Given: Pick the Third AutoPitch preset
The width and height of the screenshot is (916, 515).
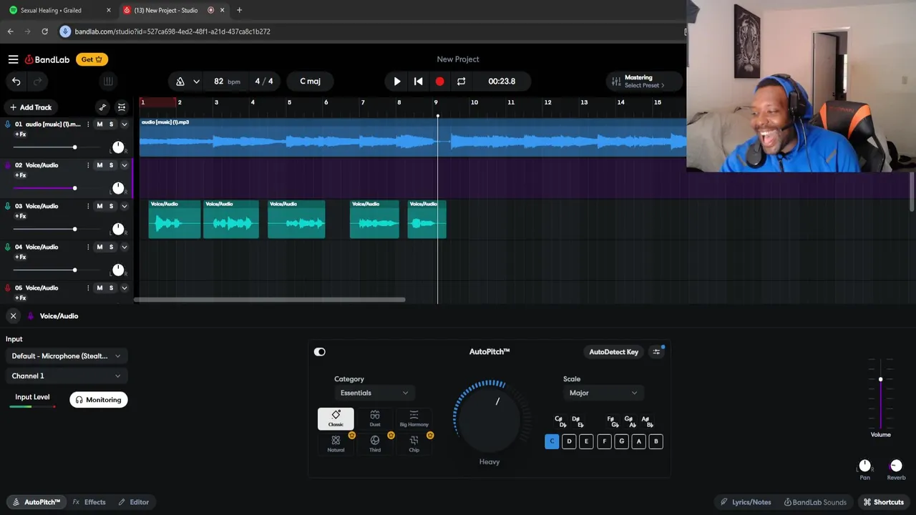Looking at the screenshot, I should [375, 443].
